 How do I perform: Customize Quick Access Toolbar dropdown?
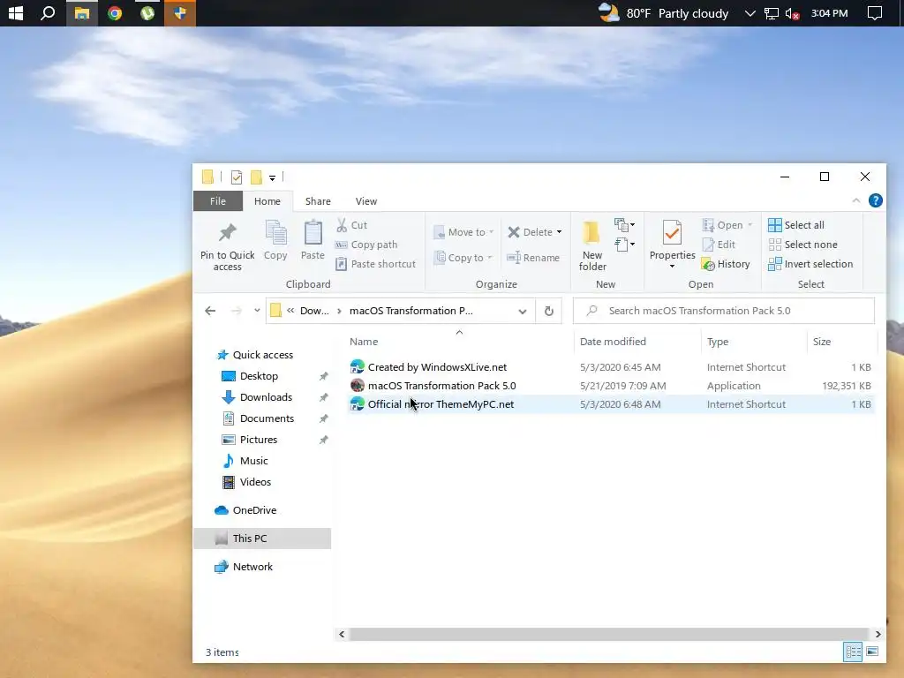(x=272, y=177)
